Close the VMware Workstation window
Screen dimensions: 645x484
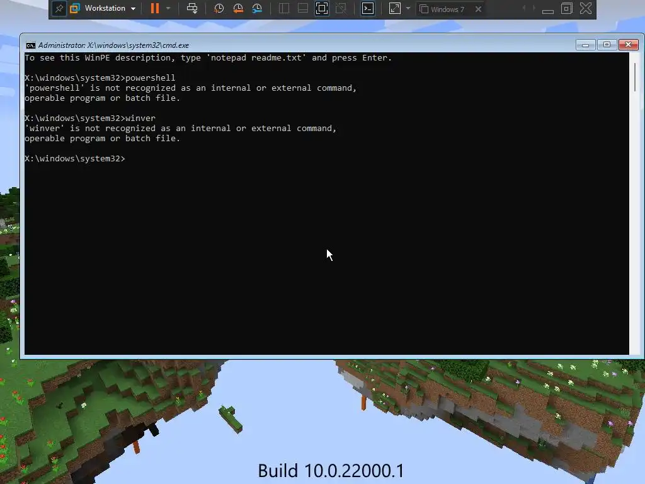point(586,9)
